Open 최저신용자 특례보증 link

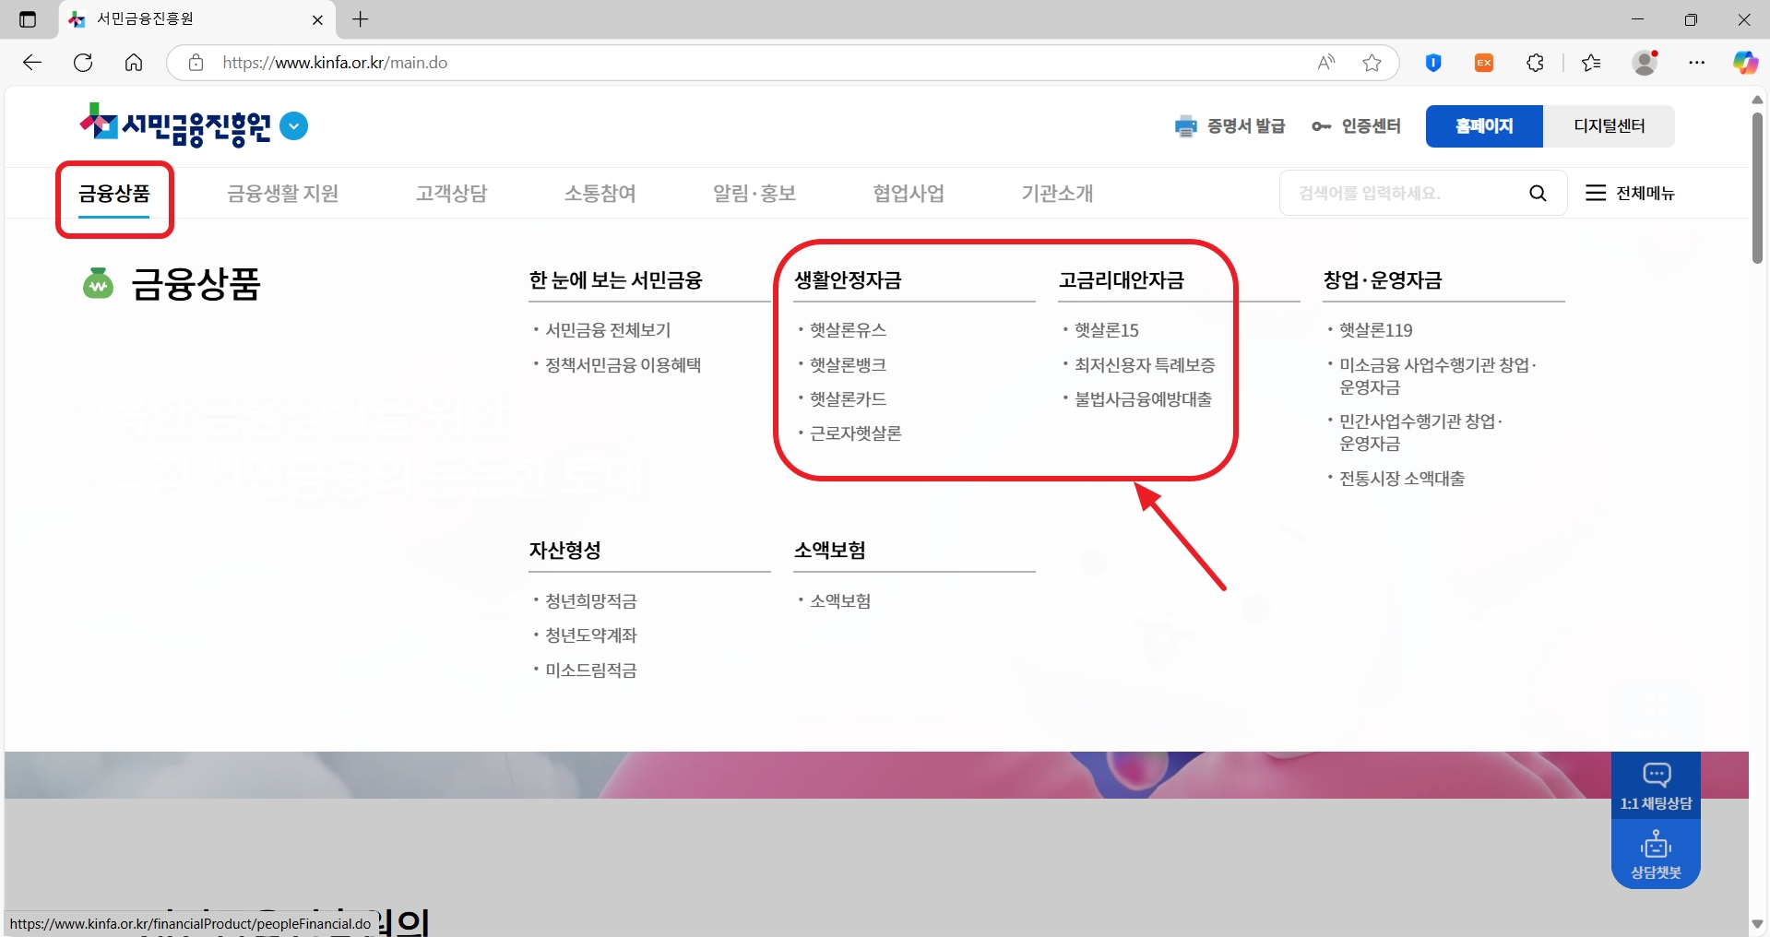(1145, 365)
